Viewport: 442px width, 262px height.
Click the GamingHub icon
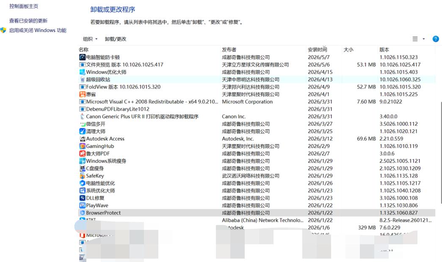(x=82, y=146)
